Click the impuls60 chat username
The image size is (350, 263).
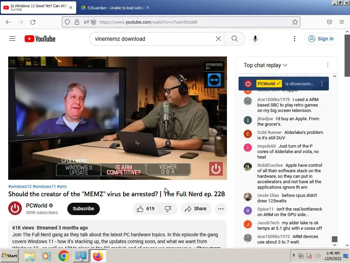[266, 146]
